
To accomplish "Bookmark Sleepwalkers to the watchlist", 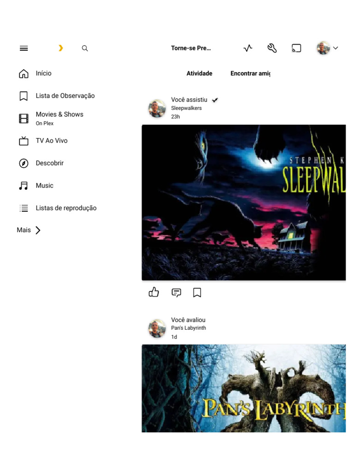I will pyautogui.click(x=197, y=292).
